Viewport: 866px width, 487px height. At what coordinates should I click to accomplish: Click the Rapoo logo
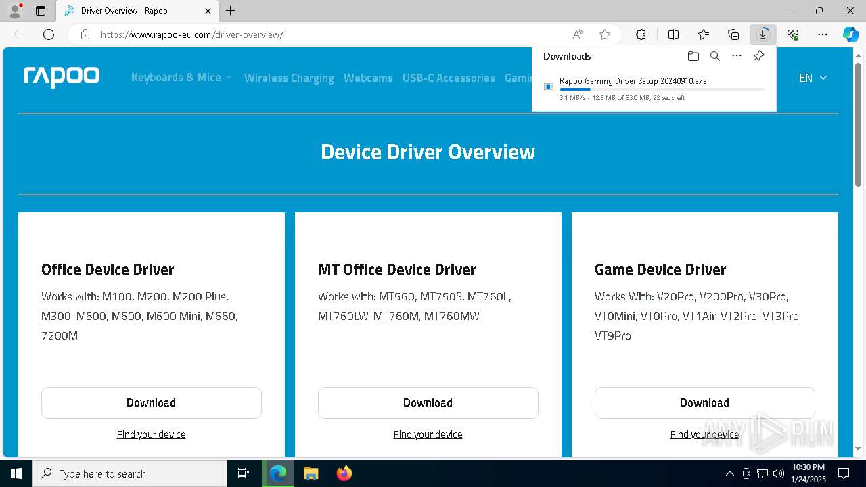(x=62, y=77)
